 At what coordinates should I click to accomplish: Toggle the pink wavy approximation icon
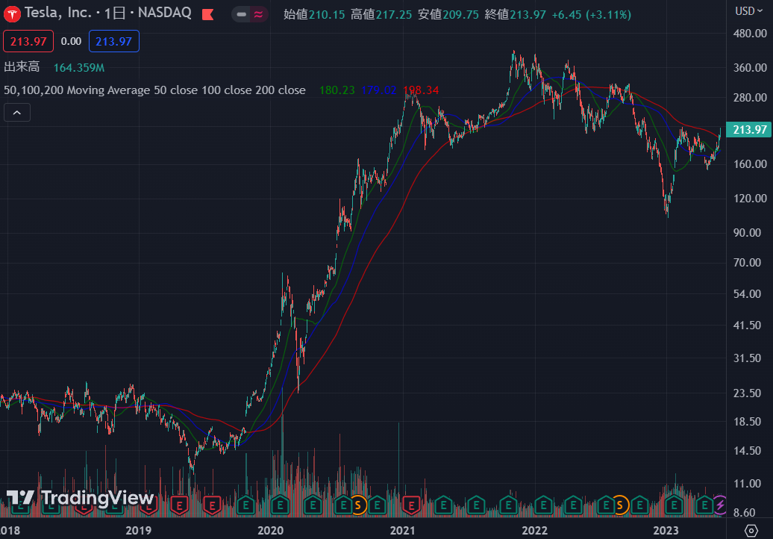tap(258, 14)
